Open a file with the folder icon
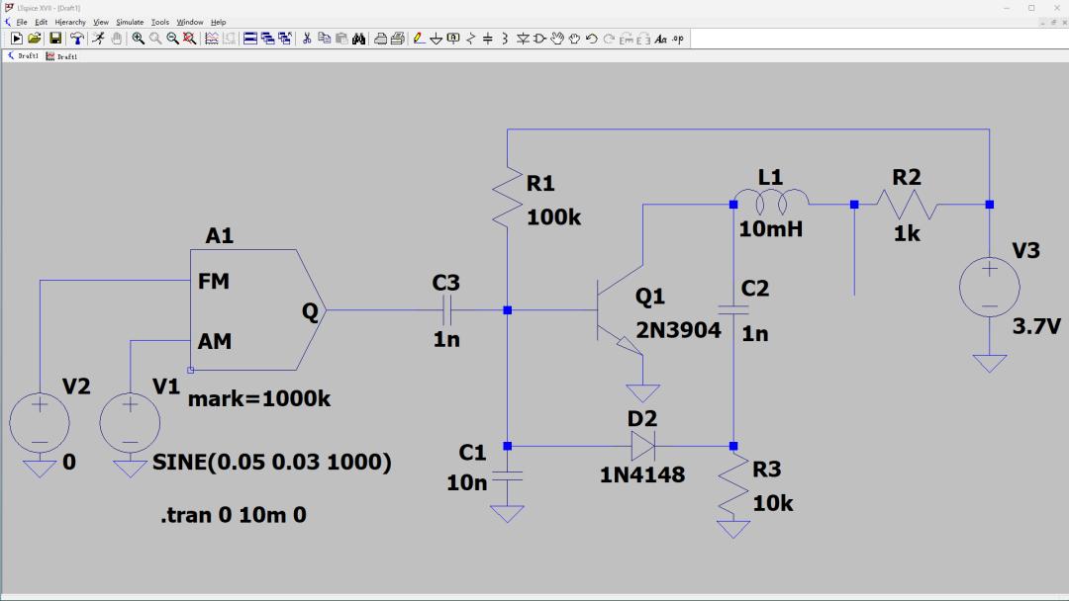 tap(35, 39)
